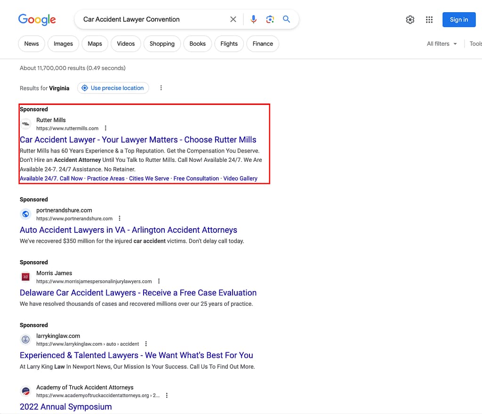This screenshot has height=414, width=482.
Task: Open Rutter Mills ad options menu
Action: (x=105, y=128)
